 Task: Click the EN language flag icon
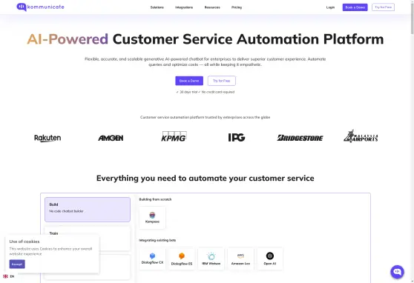point(5,276)
